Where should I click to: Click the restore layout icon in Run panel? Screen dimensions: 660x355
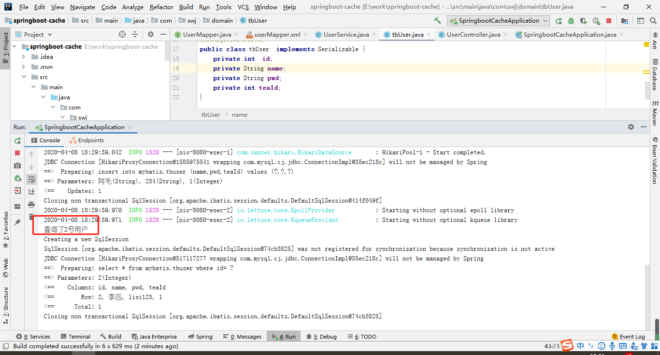click(x=17, y=206)
